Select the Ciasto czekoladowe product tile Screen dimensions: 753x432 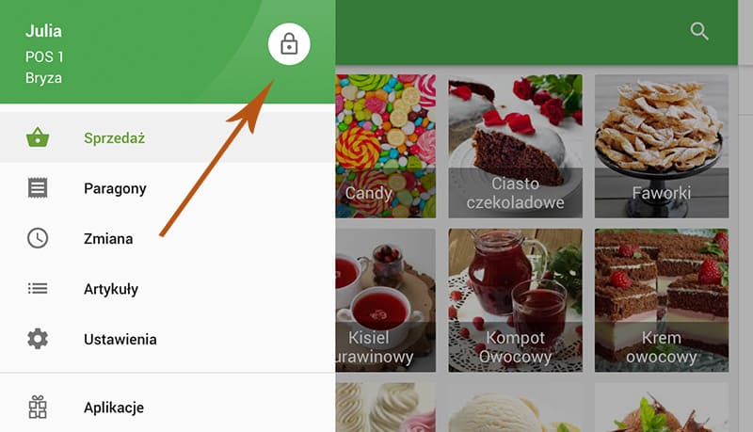click(515, 146)
